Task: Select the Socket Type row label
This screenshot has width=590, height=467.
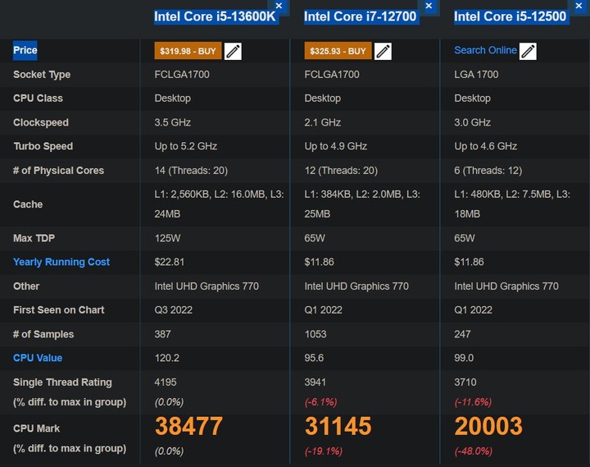Action: pyautogui.click(x=42, y=75)
